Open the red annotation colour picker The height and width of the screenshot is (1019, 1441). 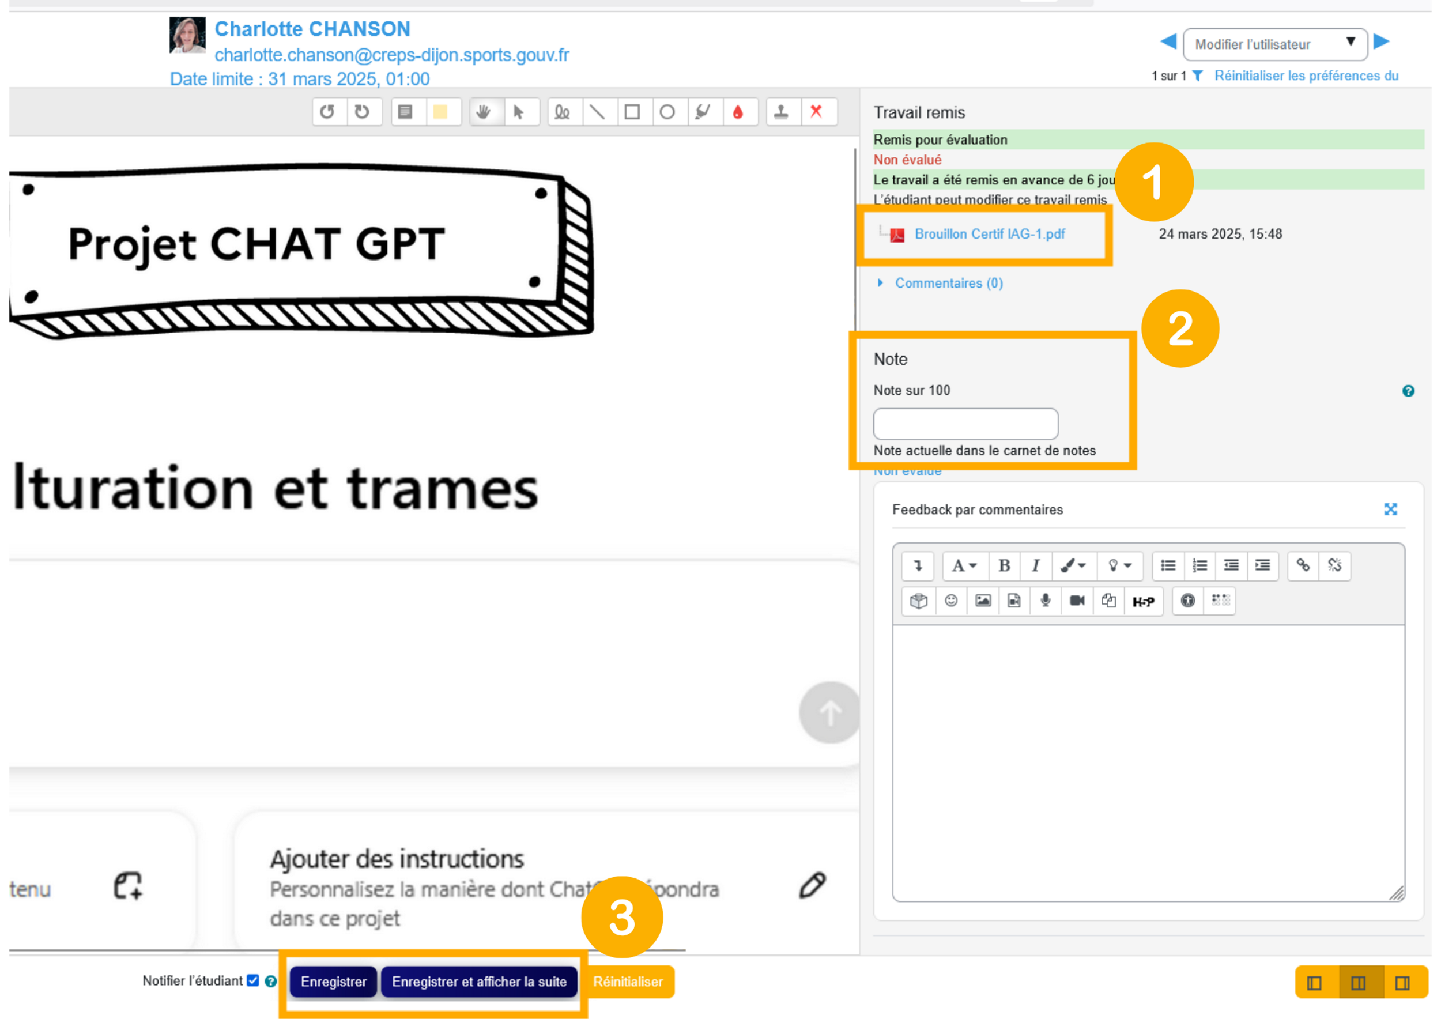click(x=739, y=112)
